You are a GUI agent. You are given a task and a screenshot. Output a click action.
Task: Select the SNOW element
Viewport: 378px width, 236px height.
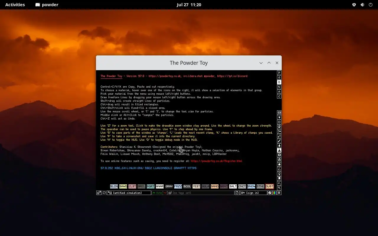[x=251, y=186]
